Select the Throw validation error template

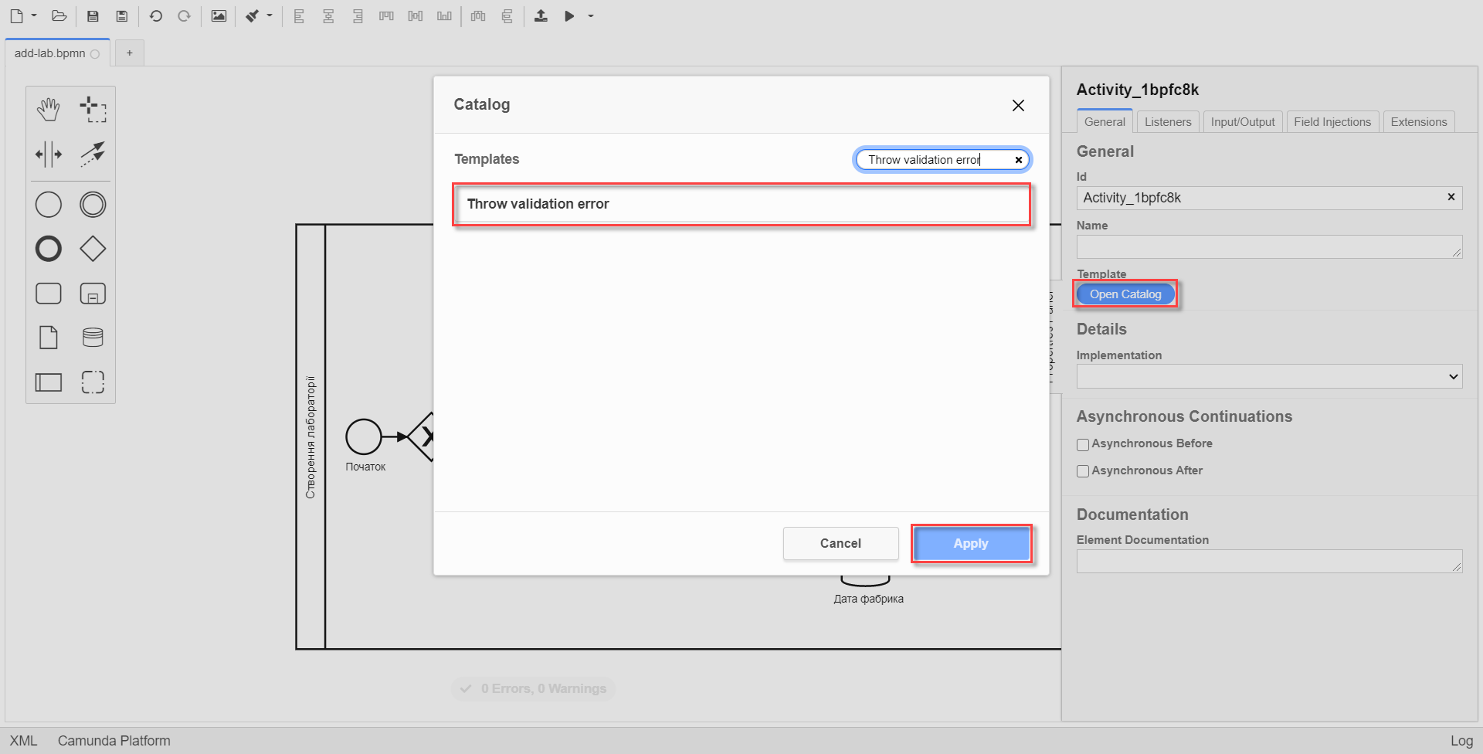coord(741,204)
